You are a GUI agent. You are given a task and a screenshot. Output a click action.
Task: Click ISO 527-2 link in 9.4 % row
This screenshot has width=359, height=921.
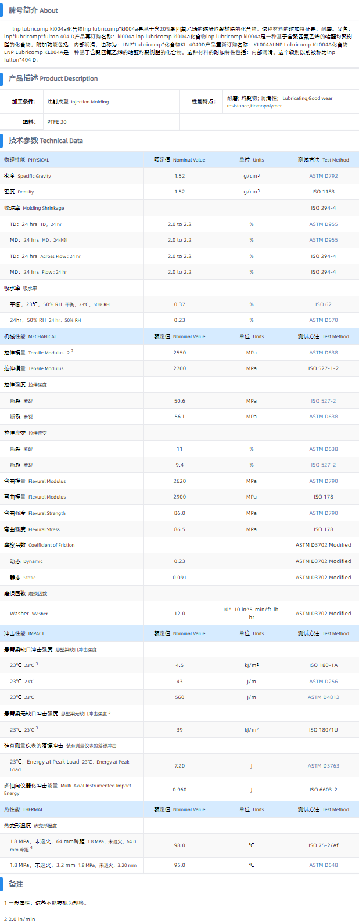coord(323,465)
